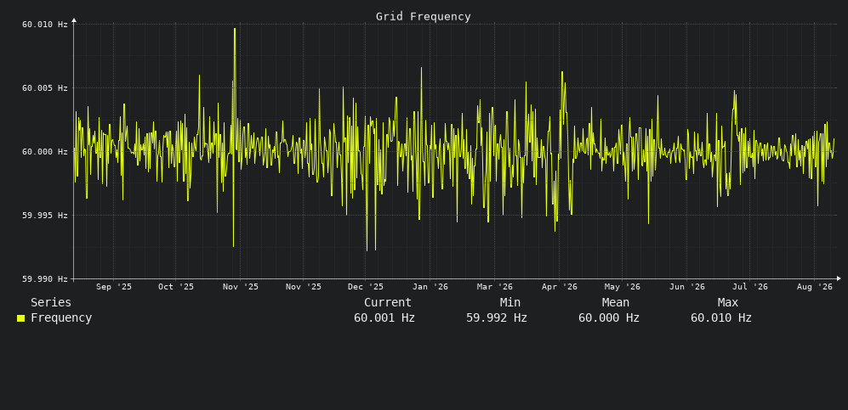This screenshot has width=848, height=410.
Task: Click the Max column header
Action: pyautogui.click(x=728, y=303)
